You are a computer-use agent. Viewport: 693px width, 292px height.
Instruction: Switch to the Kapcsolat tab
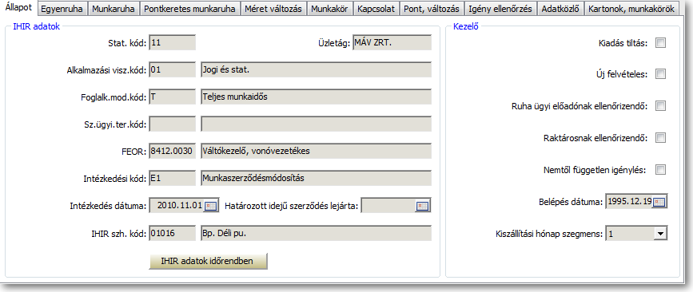coord(376,9)
